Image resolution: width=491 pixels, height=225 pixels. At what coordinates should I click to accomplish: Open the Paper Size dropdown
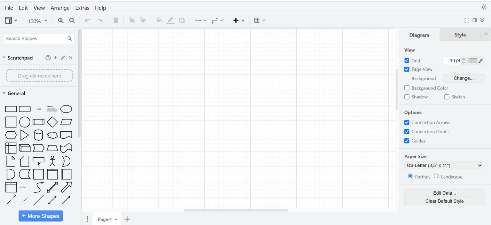tap(444, 165)
